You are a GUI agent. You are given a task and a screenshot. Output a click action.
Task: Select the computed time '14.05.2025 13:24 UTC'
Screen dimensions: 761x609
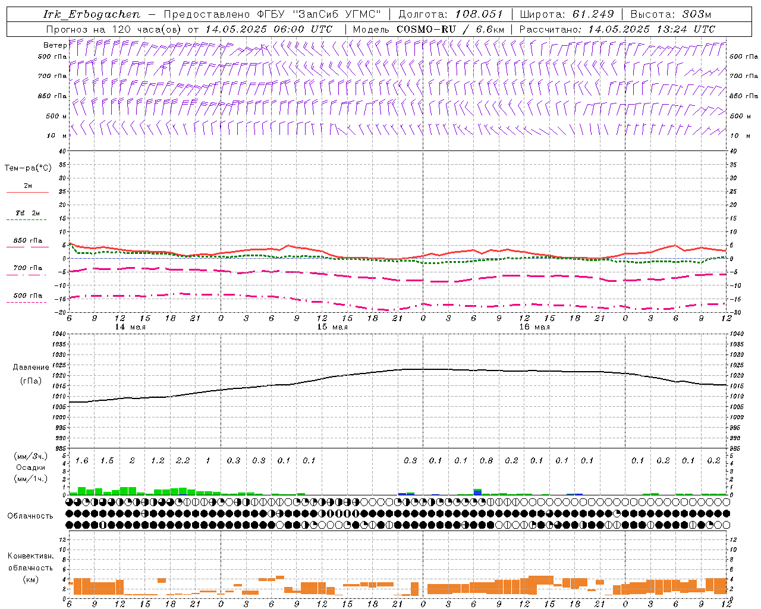click(x=652, y=29)
